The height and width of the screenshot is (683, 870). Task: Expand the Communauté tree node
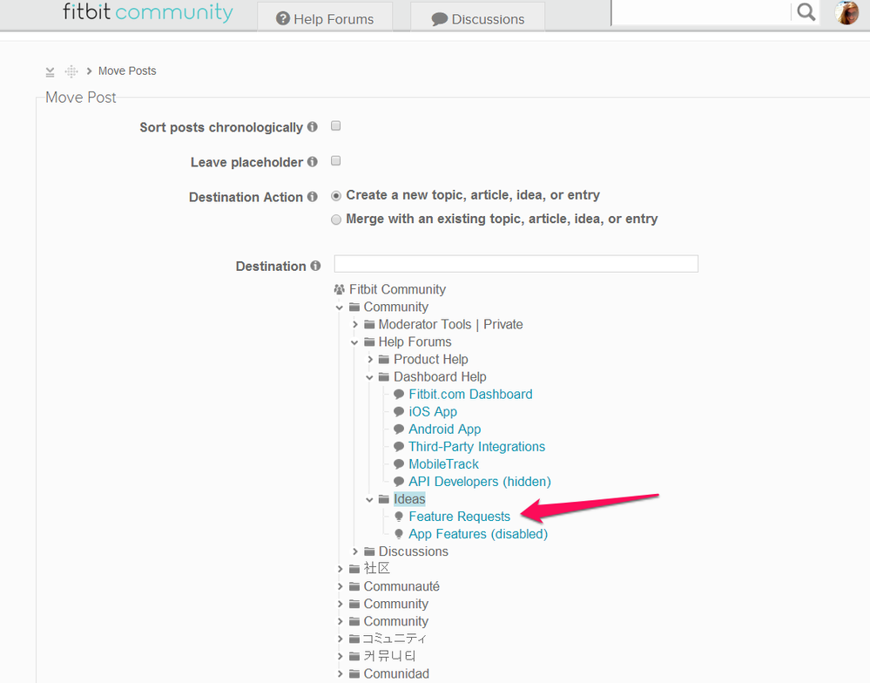click(341, 586)
